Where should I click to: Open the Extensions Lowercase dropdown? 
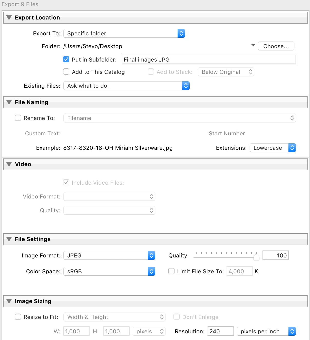(273, 148)
